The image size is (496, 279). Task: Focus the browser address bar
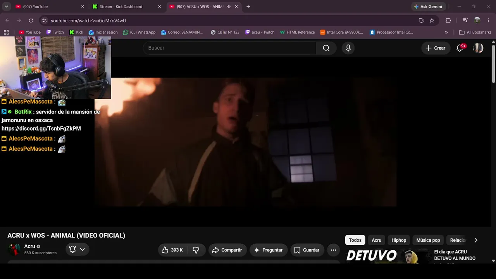(x=232, y=21)
